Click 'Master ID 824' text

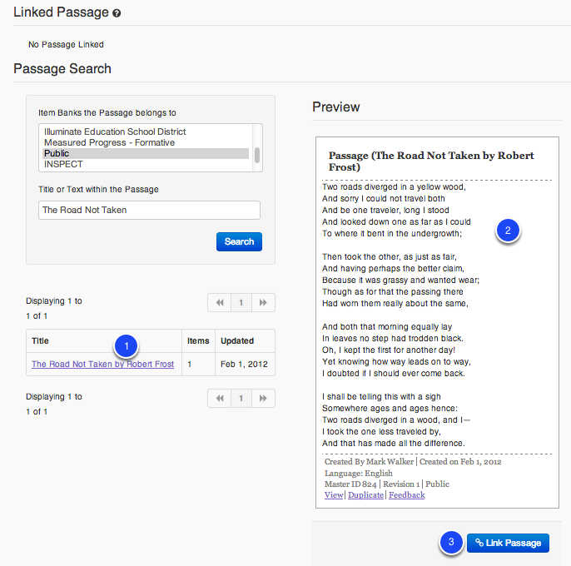350,484
